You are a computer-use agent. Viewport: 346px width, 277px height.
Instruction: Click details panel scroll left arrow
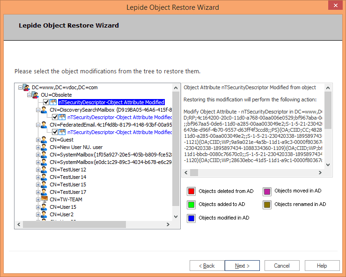[186, 173]
